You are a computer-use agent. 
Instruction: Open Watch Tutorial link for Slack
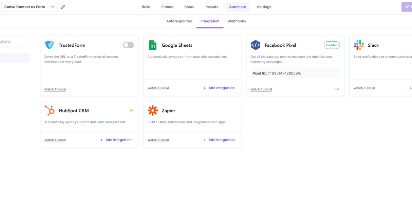pos(364,88)
